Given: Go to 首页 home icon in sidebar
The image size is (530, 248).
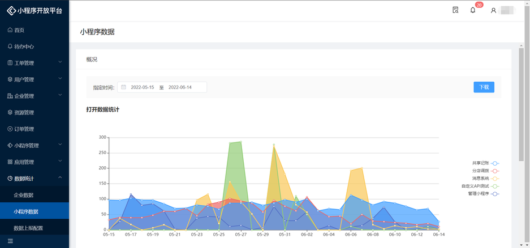Looking at the screenshot, I should pos(10,30).
